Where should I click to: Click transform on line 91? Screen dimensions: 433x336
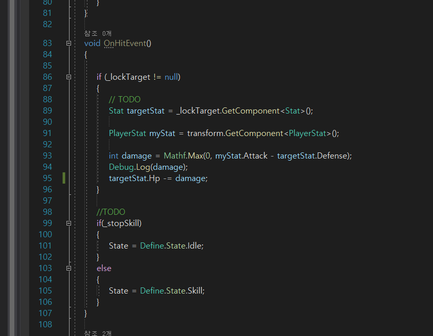coord(205,133)
